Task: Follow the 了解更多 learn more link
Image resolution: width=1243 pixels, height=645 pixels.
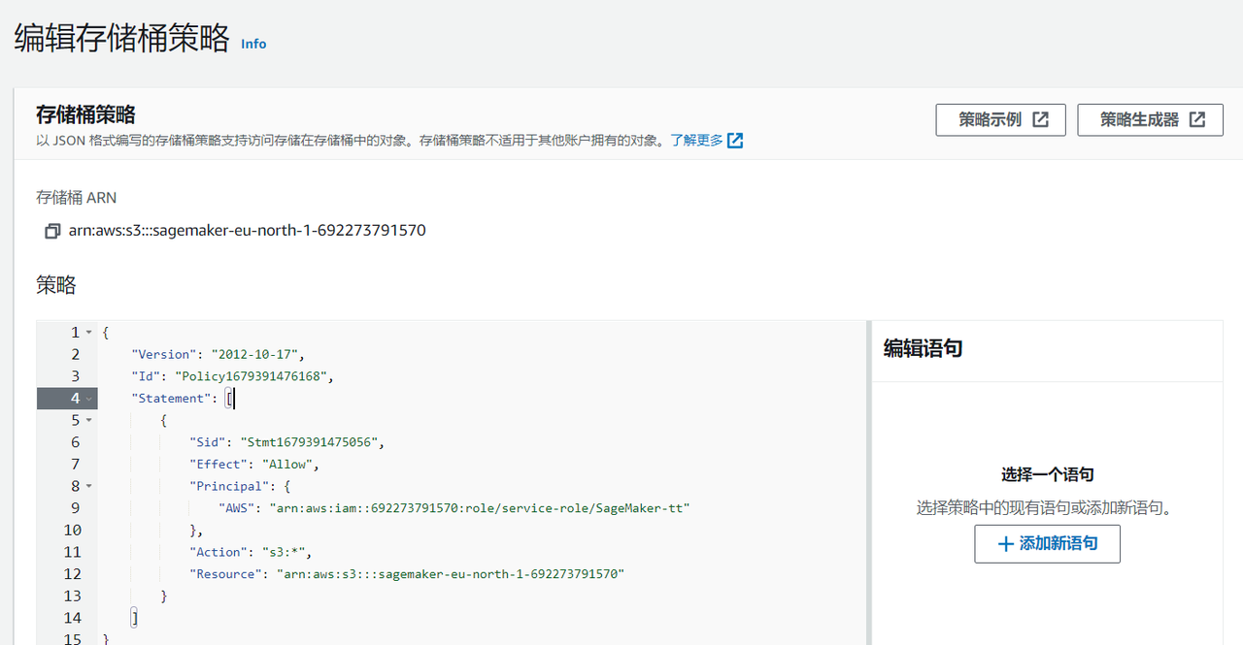Action: coord(707,141)
